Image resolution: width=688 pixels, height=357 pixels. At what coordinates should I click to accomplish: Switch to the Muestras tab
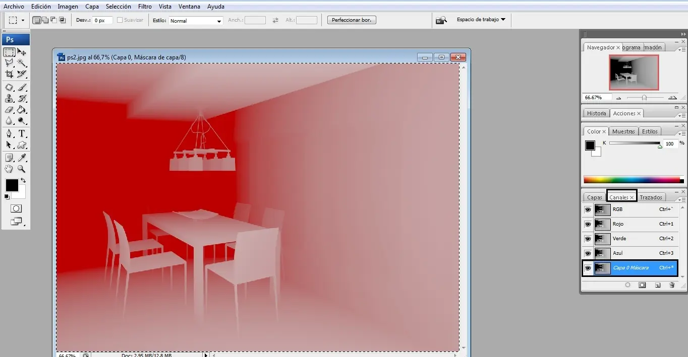(623, 131)
